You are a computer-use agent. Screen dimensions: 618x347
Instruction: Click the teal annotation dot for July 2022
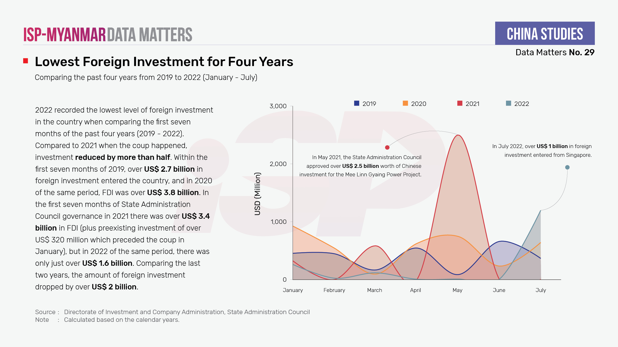(x=567, y=167)
